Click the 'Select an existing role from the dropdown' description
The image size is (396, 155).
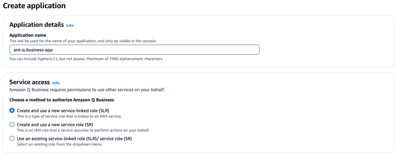click(60, 145)
